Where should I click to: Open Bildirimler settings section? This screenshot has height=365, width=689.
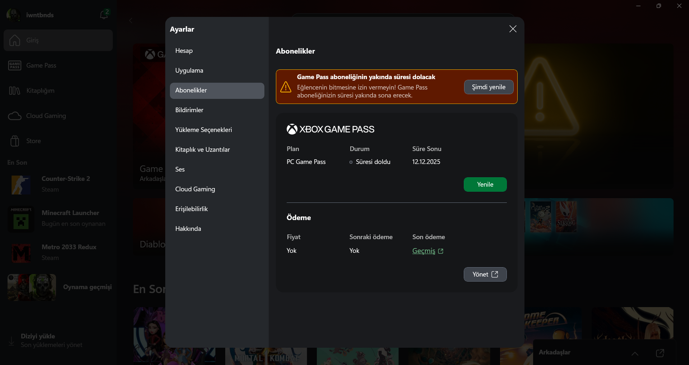click(217, 110)
